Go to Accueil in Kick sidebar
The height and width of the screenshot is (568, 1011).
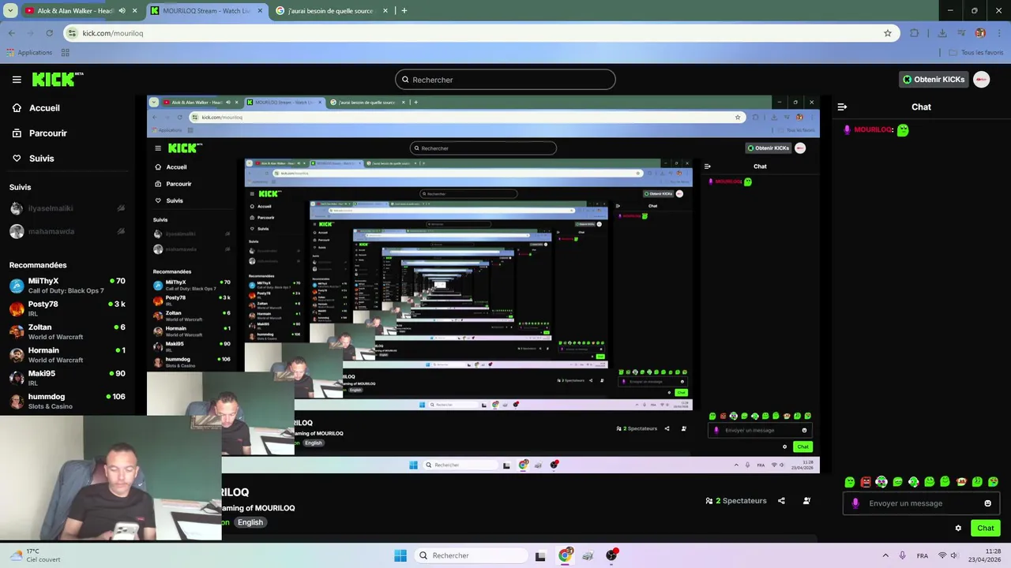pos(44,108)
